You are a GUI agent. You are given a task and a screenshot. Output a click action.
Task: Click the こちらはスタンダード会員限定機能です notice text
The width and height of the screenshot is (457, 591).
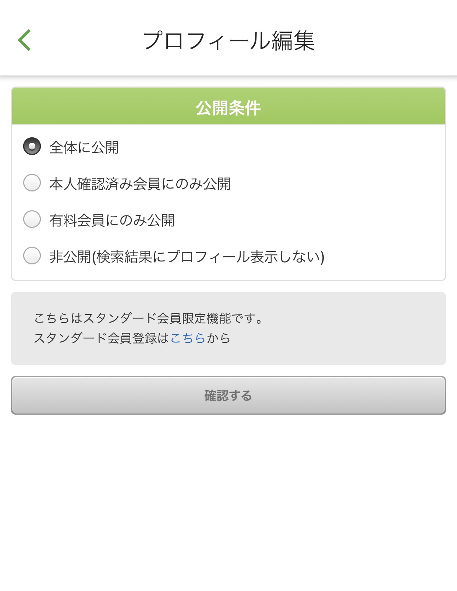149,318
